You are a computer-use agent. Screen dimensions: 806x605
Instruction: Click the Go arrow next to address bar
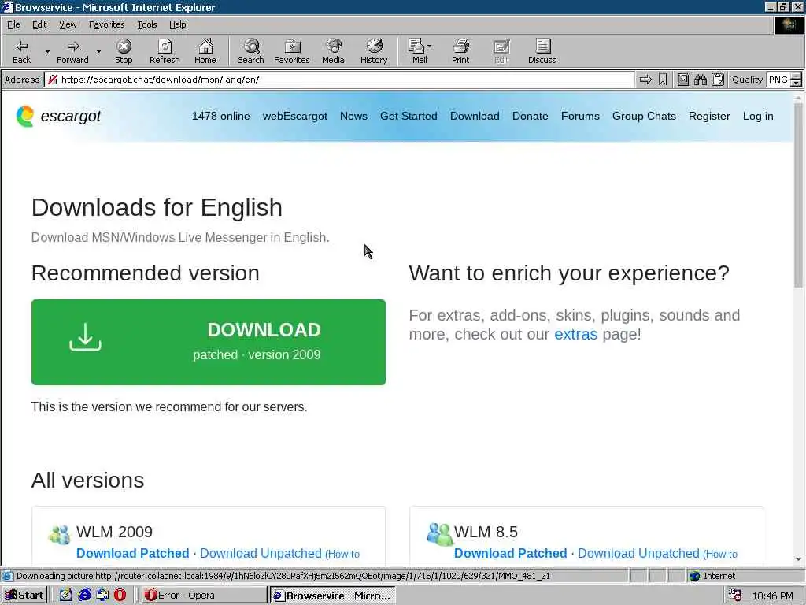(645, 80)
